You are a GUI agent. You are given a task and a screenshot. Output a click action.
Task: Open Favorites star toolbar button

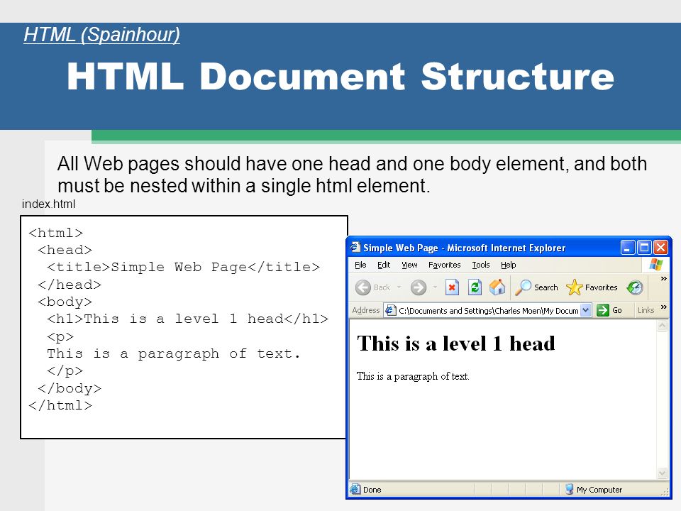(592, 287)
